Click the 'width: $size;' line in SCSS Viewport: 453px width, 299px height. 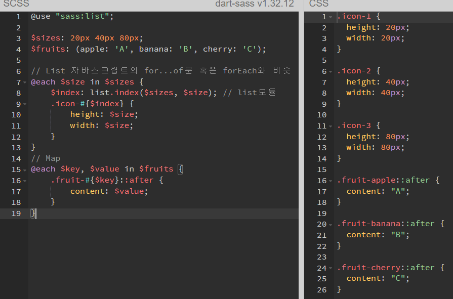101,125
